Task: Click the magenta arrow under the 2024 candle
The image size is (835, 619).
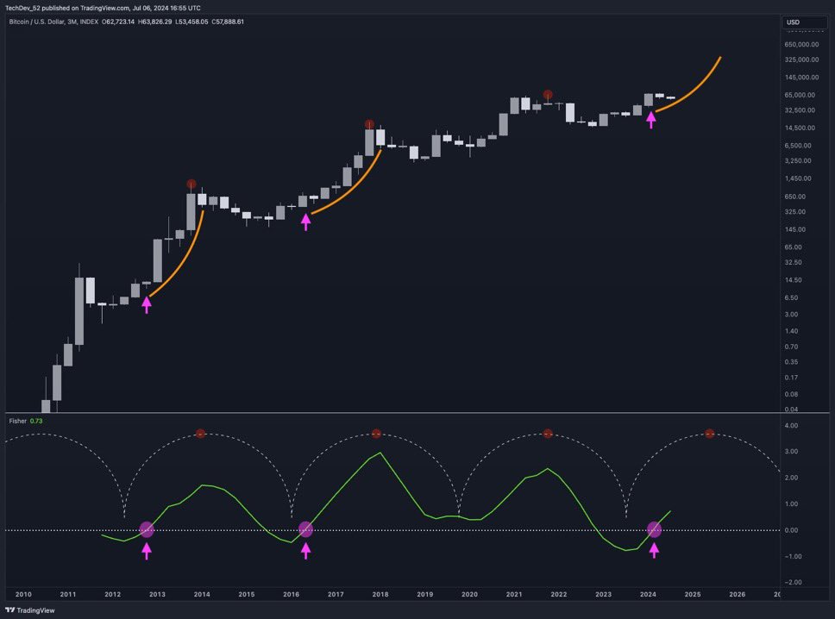Action: pos(651,120)
